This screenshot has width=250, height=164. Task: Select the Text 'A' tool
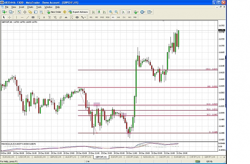click(44, 17)
